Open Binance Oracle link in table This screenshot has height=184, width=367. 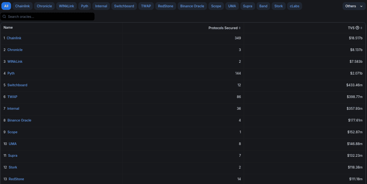(19, 120)
